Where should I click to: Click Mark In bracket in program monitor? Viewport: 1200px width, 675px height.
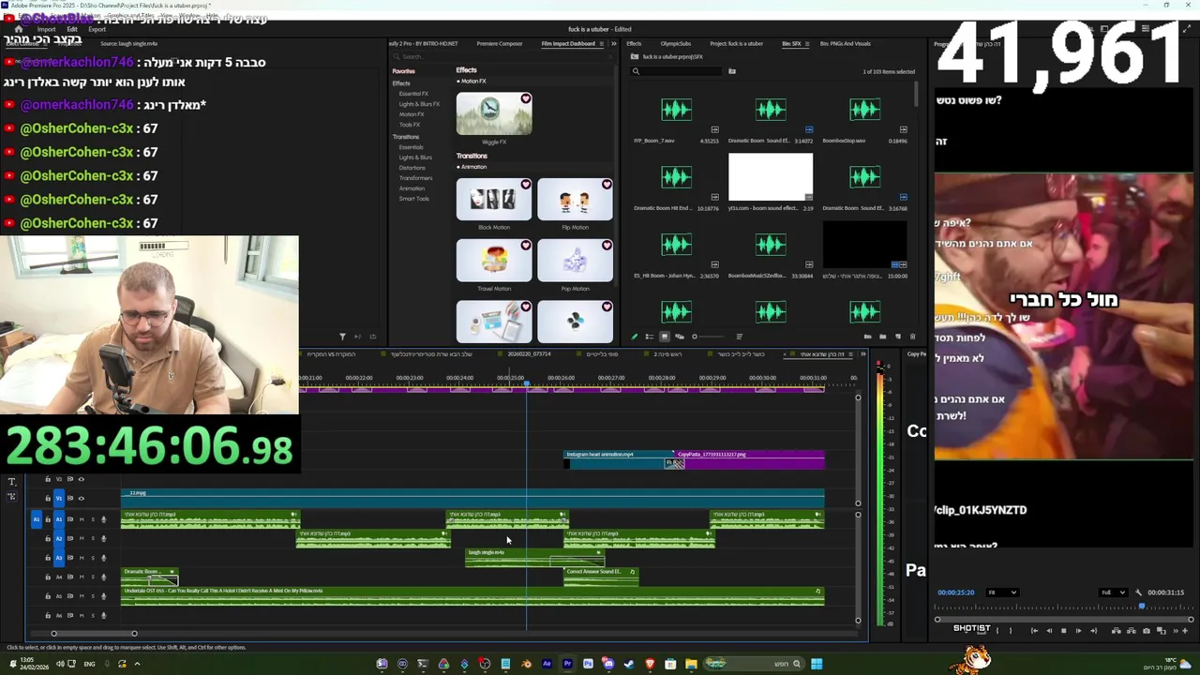(x=997, y=631)
